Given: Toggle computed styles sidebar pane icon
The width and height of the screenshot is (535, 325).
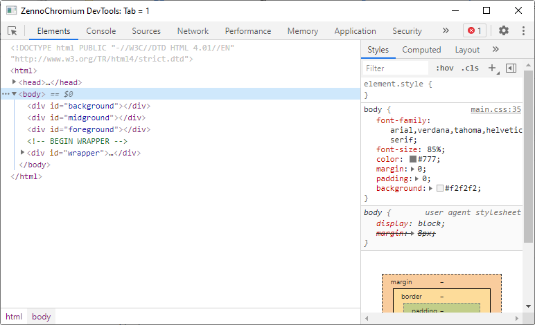Looking at the screenshot, I should 511,68.
